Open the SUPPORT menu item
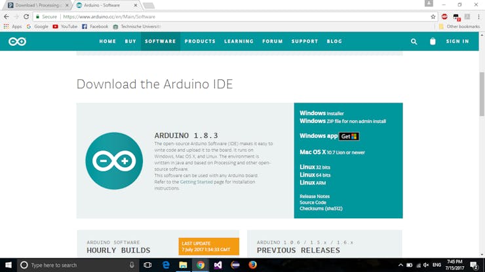 tap(305, 41)
